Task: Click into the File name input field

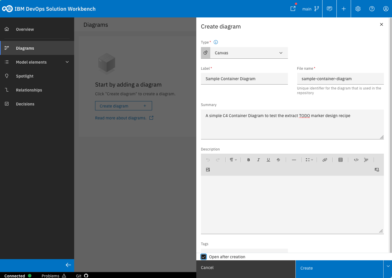Action: coord(340,79)
